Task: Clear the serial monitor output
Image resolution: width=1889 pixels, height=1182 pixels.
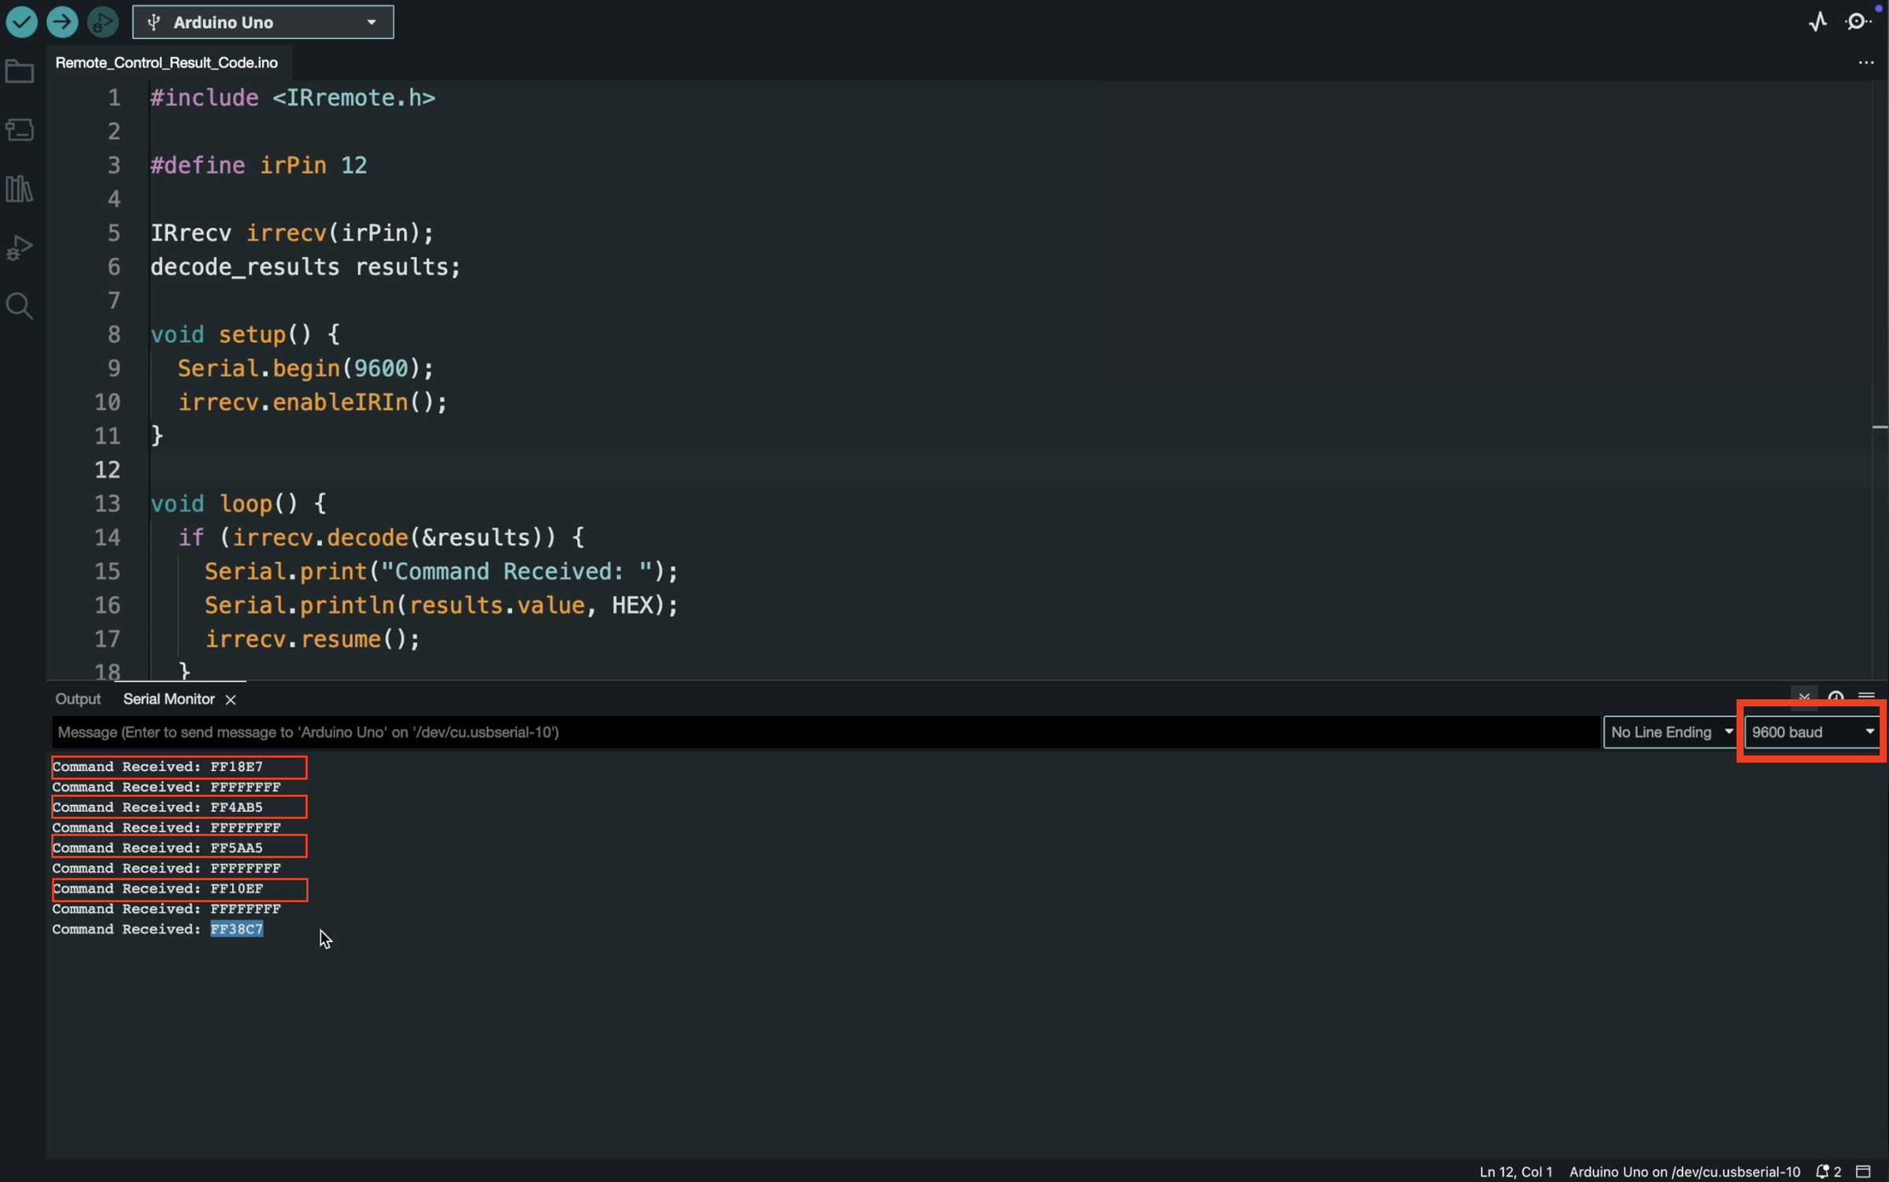Action: pyautogui.click(x=1866, y=698)
